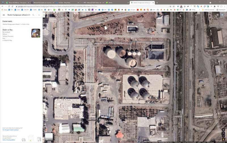The width and height of the screenshot is (227, 143).
Task: Click 'Add a missing place' link
Action: [9, 140]
